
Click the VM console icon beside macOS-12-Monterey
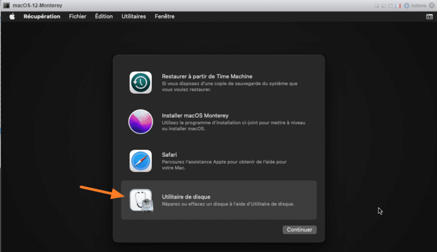click(x=6, y=5)
